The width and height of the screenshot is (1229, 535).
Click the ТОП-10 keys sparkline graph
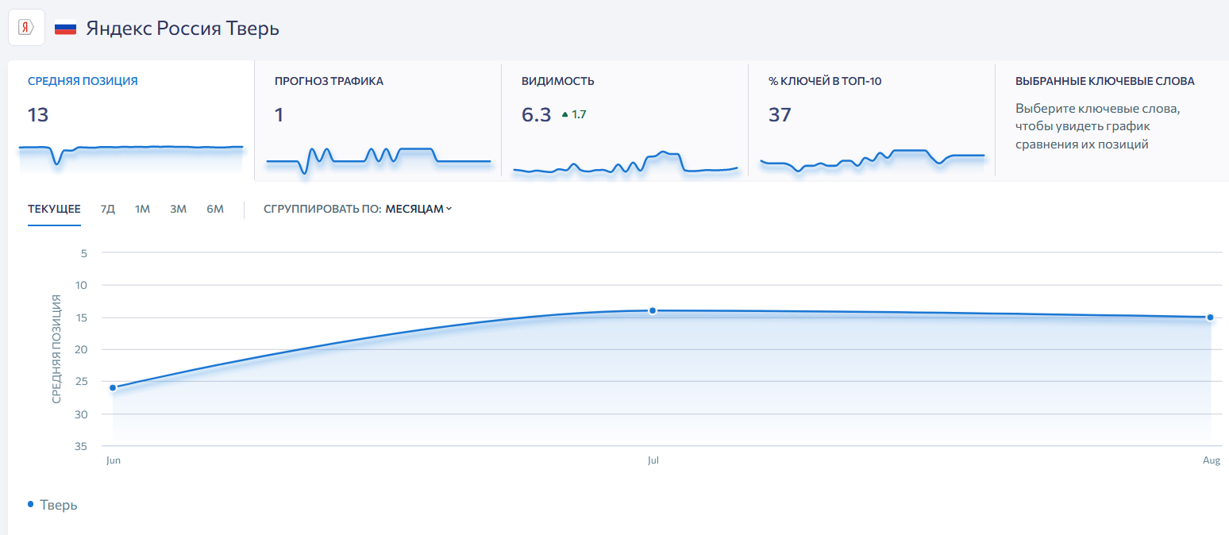[x=872, y=160]
